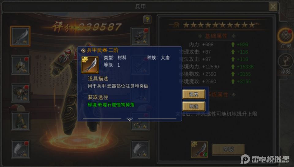Switch to the 注灵 tab

[x=285, y=38]
